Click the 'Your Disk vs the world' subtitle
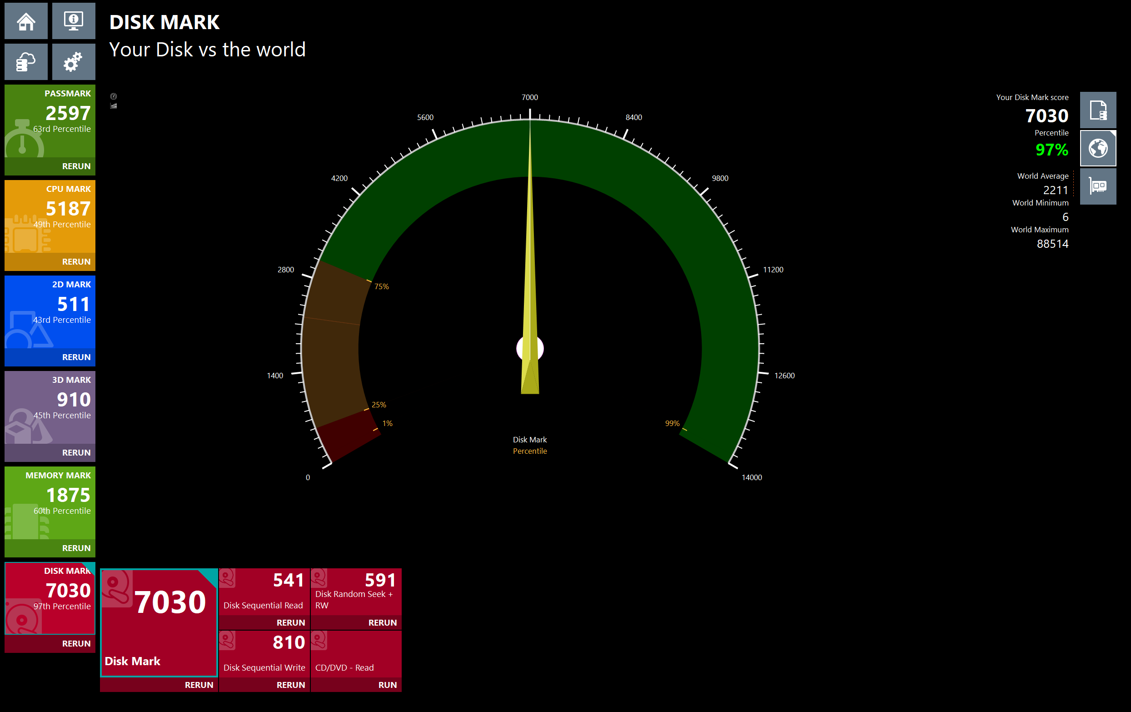The image size is (1131, 712). [x=207, y=50]
